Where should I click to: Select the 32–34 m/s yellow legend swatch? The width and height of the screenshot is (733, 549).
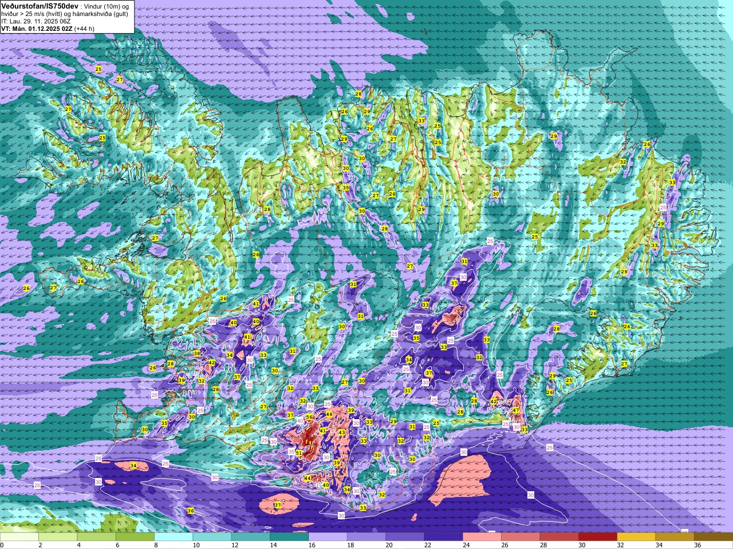pyautogui.click(x=636, y=537)
